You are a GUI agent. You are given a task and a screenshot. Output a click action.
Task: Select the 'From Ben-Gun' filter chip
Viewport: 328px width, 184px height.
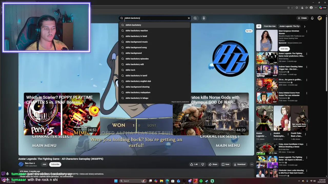270,26
